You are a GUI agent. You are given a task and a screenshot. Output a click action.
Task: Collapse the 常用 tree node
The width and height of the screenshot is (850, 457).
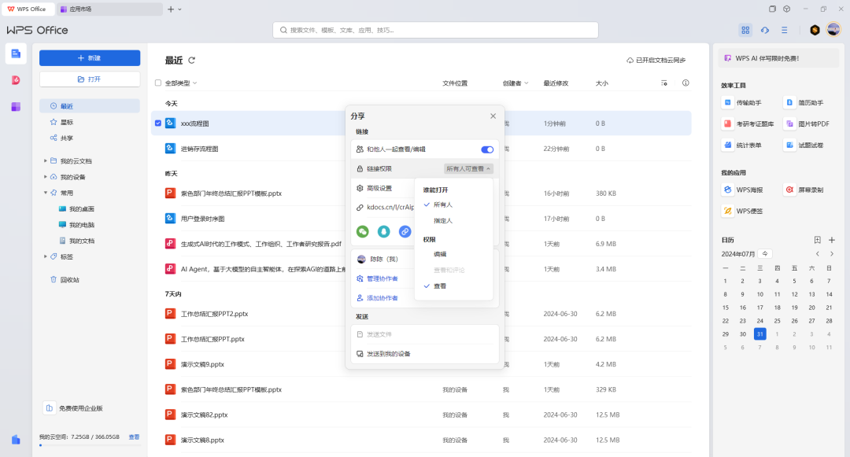point(46,193)
